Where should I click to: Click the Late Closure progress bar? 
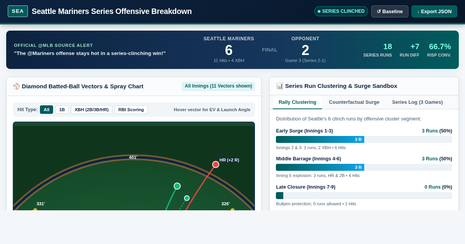[x=364, y=196]
